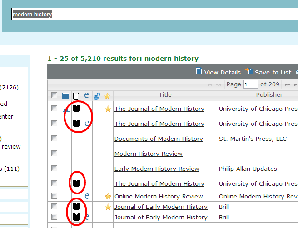
Task: Sort results by Publisher column header
Action: tap(269, 94)
